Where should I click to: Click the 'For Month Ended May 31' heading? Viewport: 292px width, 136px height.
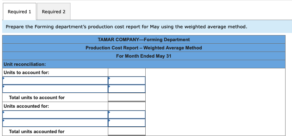point(144,56)
